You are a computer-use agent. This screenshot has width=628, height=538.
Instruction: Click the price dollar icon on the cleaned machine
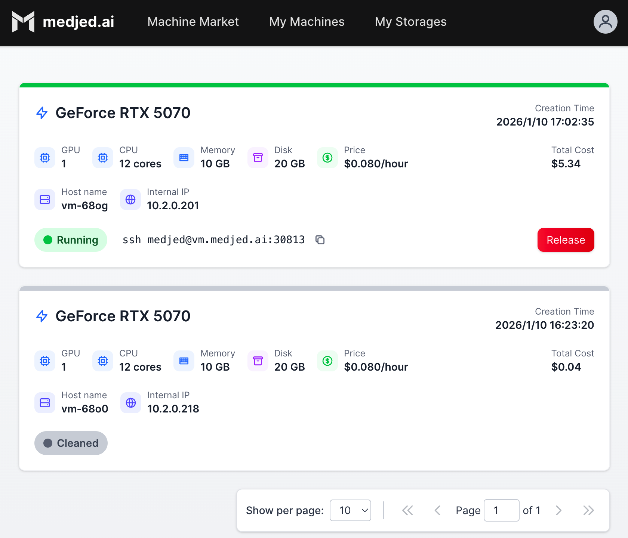[327, 361]
